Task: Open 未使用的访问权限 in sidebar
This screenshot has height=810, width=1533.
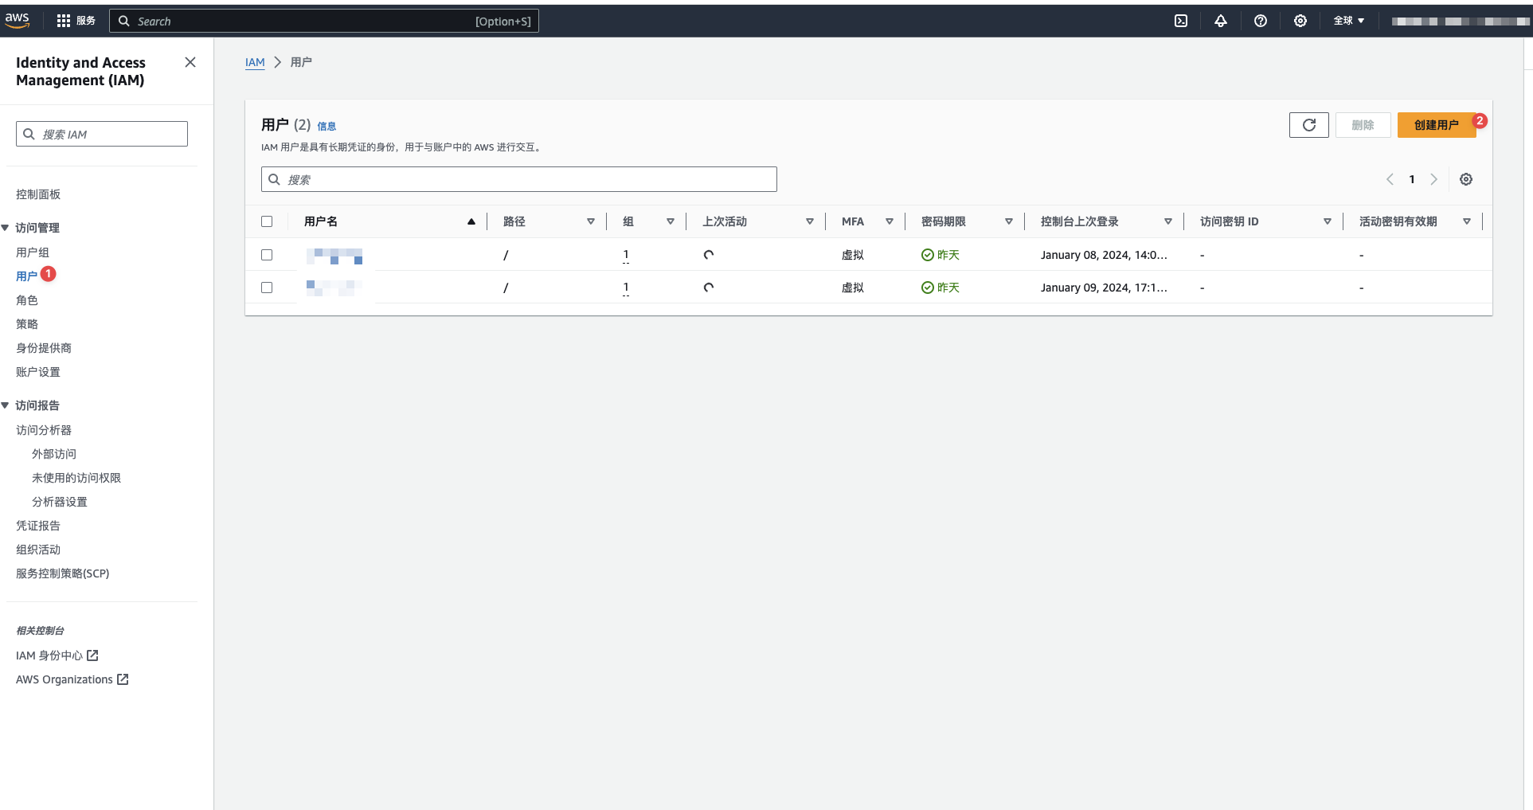Action: 76,478
